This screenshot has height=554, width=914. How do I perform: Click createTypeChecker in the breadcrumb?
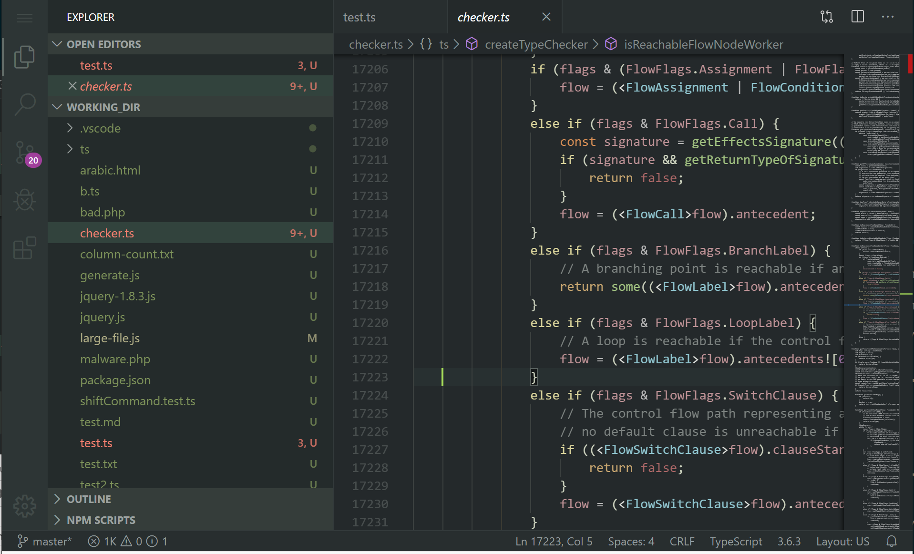click(536, 44)
